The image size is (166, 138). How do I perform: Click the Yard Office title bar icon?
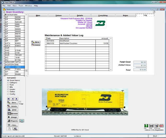(x=3, y=2)
